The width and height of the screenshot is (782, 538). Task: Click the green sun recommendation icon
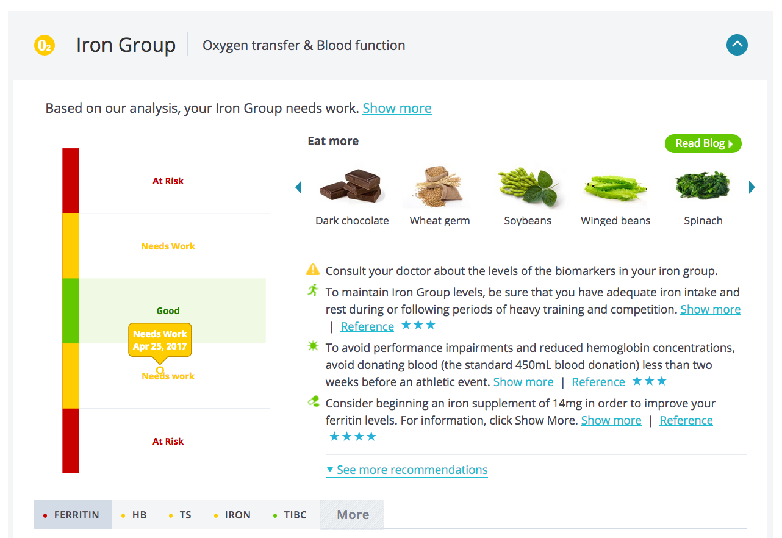click(313, 346)
